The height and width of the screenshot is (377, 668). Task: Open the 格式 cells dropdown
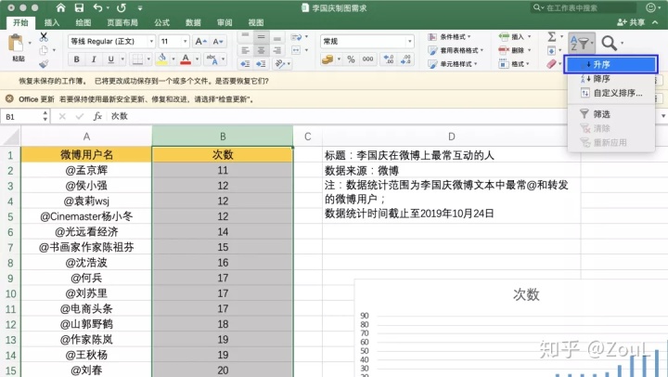click(514, 64)
